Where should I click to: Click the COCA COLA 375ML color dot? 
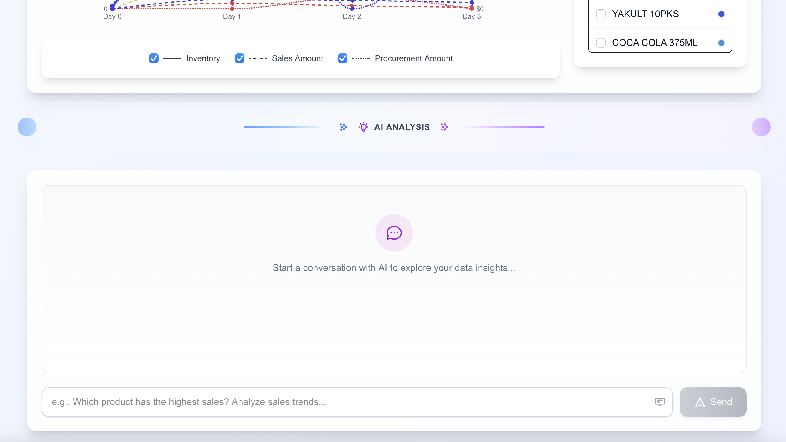(721, 43)
